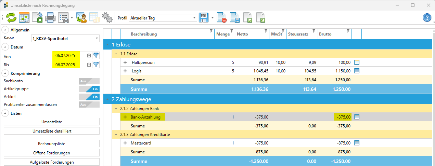
Task: Click the email send icon with person
Action: 81,18
